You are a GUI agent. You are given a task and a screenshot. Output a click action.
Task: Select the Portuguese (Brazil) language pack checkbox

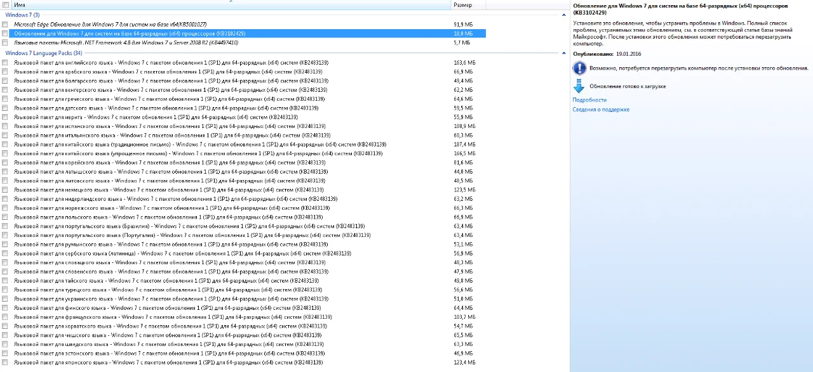coord(5,226)
